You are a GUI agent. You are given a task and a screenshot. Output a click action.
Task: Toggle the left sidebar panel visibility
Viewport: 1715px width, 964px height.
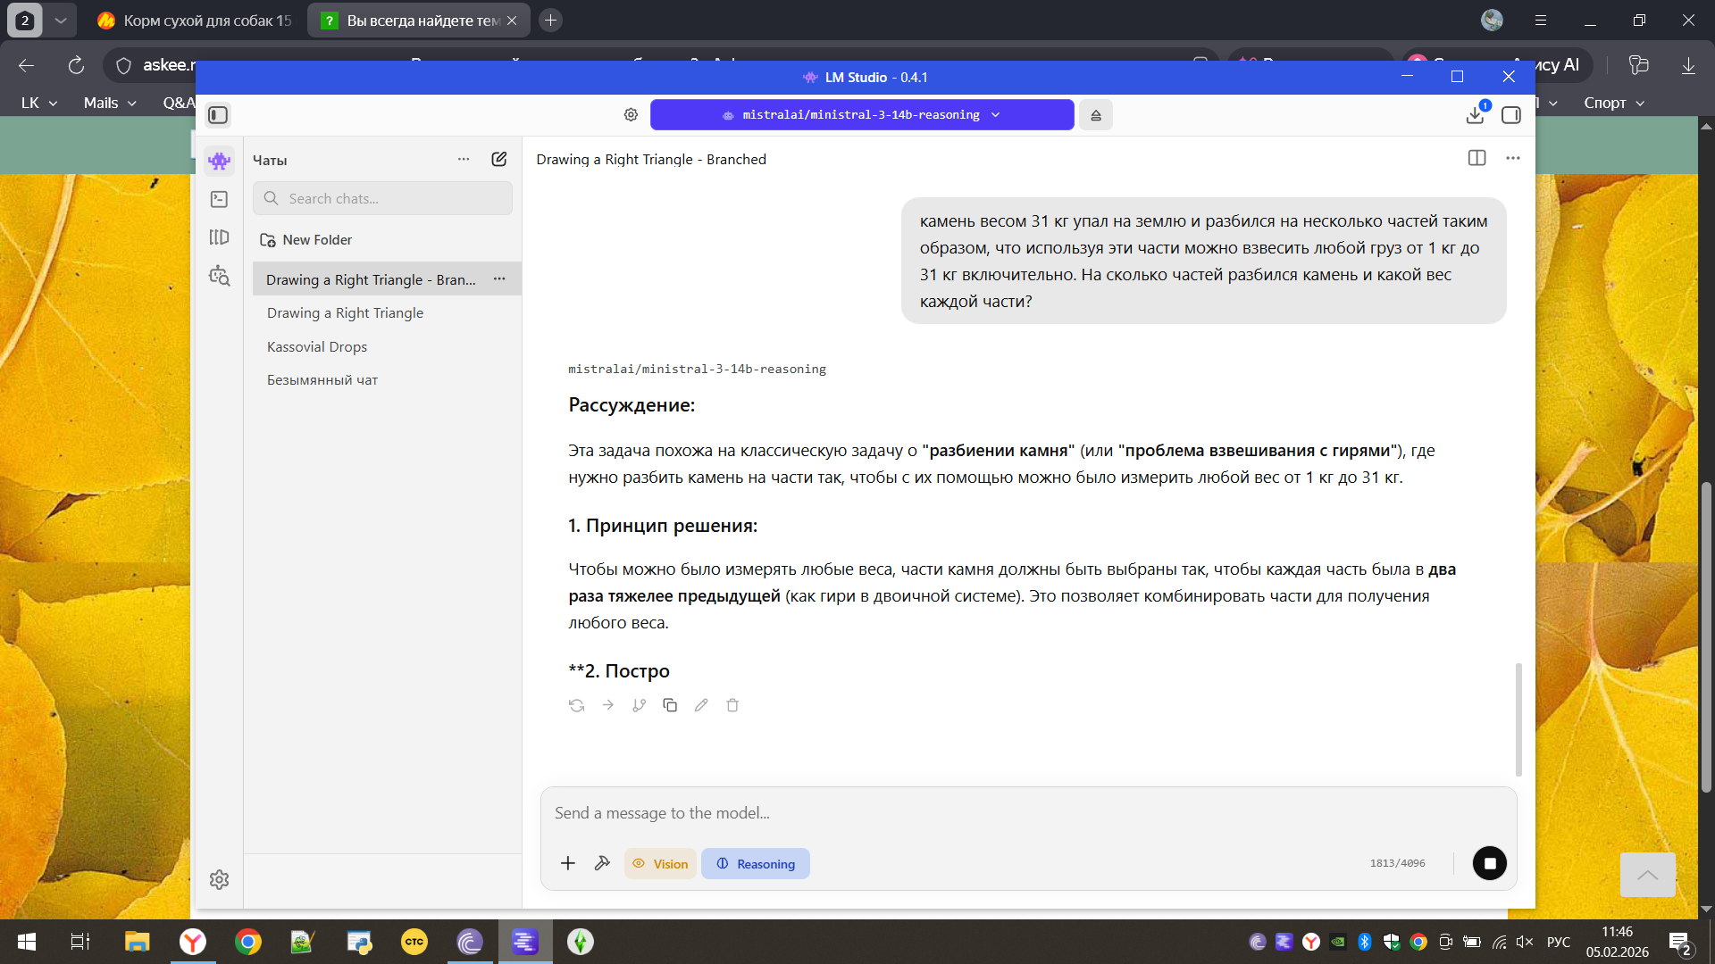[218, 115]
